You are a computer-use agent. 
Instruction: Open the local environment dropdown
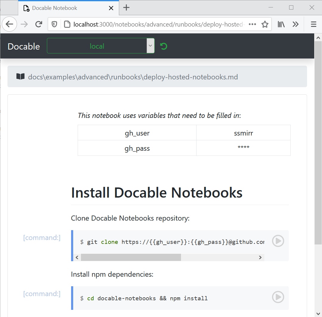pyautogui.click(x=101, y=46)
